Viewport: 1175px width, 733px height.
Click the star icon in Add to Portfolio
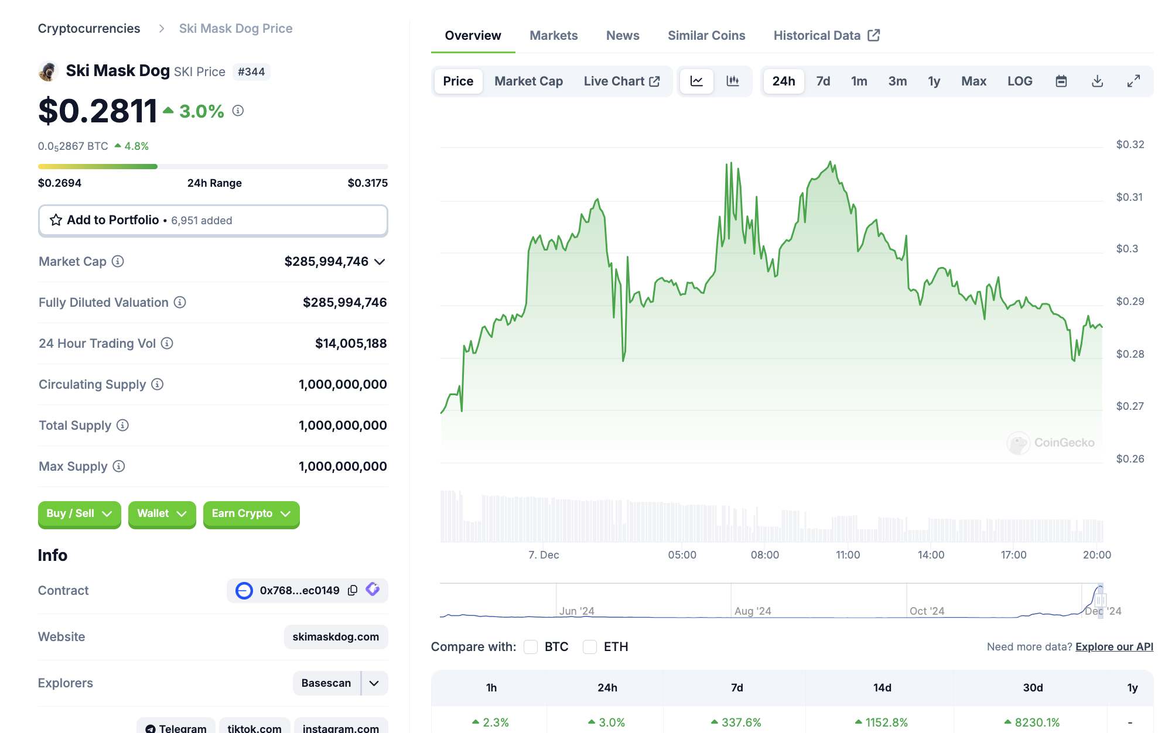coord(56,220)
